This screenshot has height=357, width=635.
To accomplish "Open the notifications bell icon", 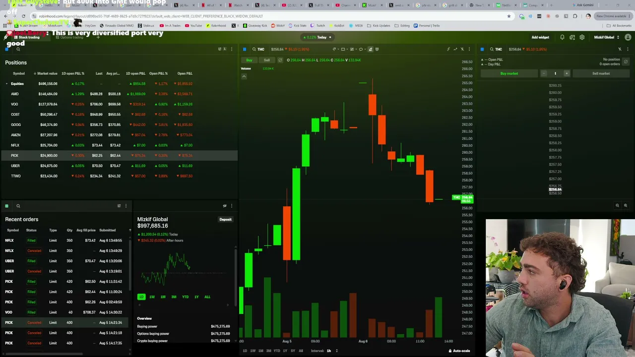I will tap(562, 37).
